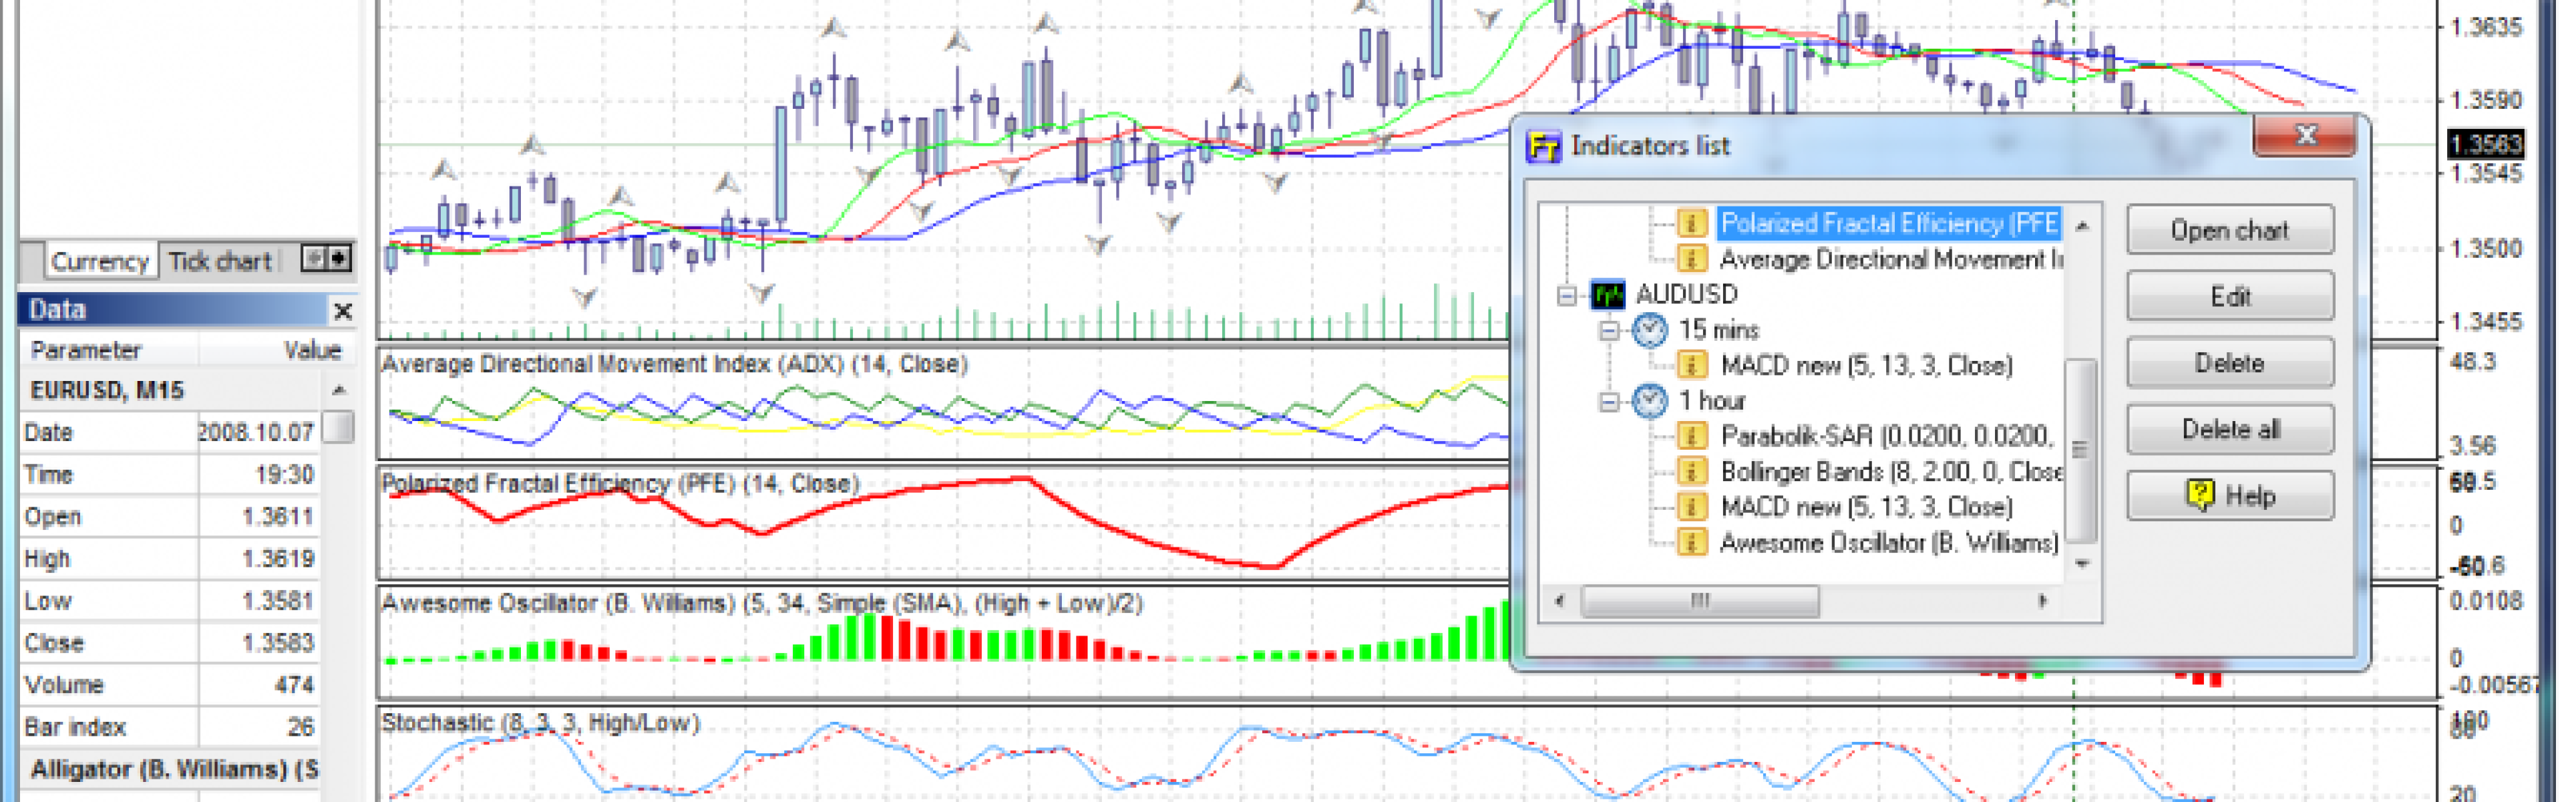The height and width of the screenshot is (802, 2576).
Task: Open Help from the Indicators list dialog
Action: (2230, 496)
